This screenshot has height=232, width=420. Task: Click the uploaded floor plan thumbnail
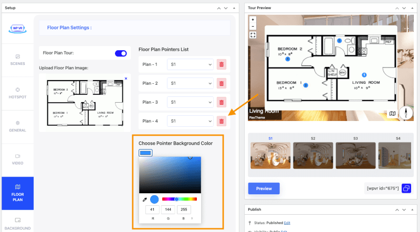tap(85, 103)
